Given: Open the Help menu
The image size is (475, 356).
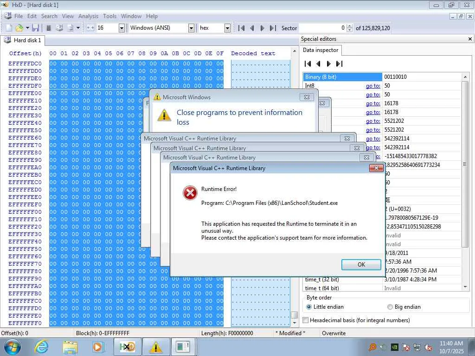Looking at the screenshot, I should click(152, 16).
